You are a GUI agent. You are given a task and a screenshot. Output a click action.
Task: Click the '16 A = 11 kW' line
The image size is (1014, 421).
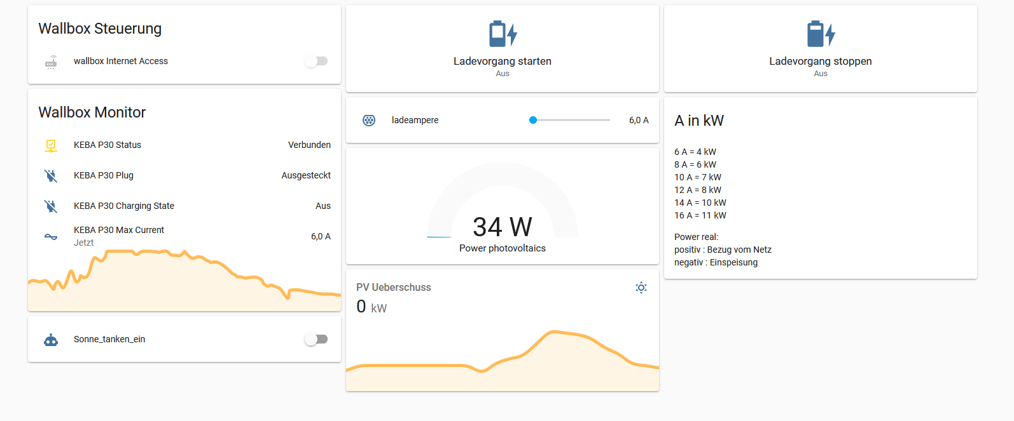tap(700, 216)
